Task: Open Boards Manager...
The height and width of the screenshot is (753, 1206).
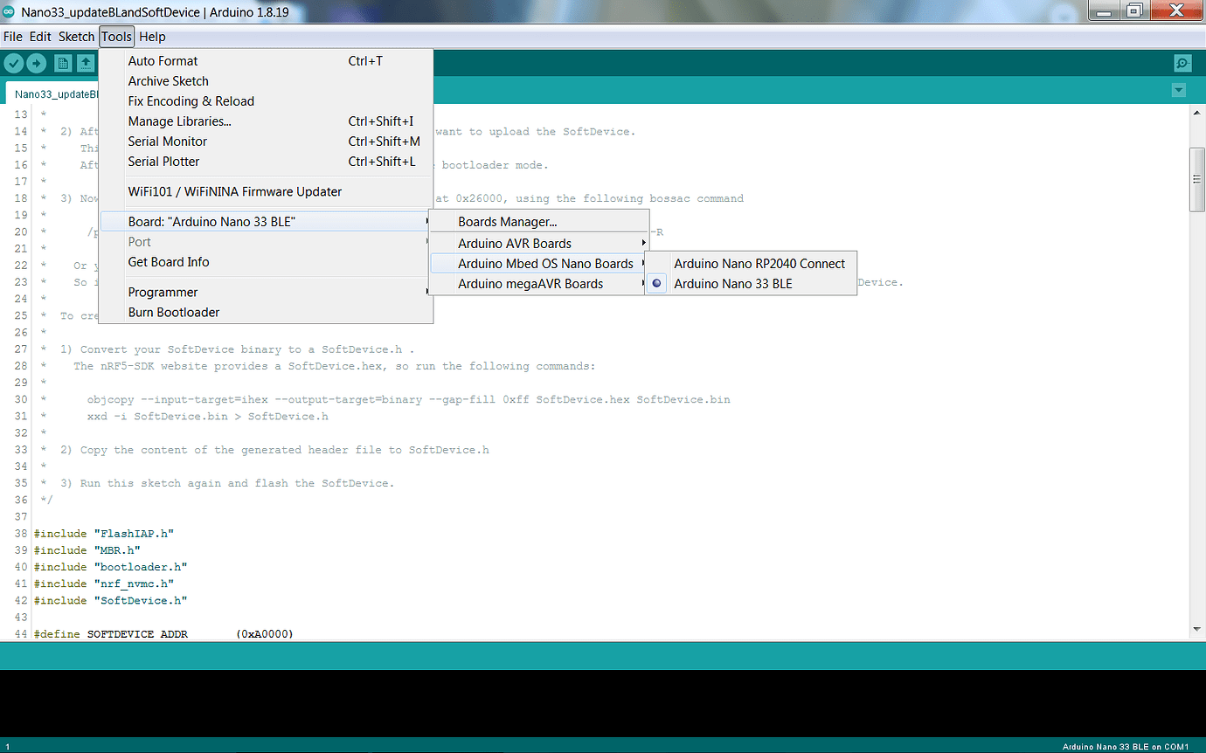Action: point(539,222)
